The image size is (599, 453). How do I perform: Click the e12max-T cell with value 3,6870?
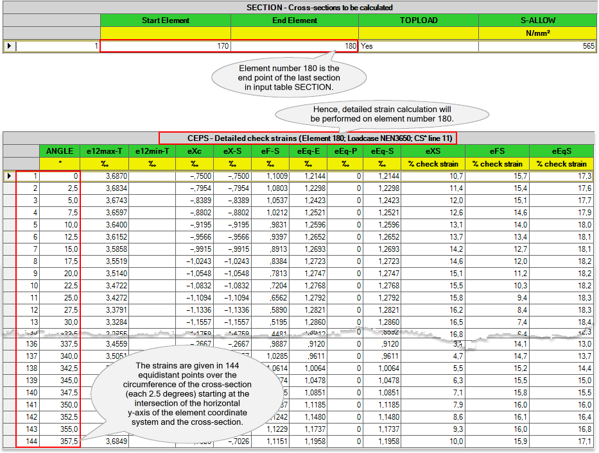coord(105,176)
